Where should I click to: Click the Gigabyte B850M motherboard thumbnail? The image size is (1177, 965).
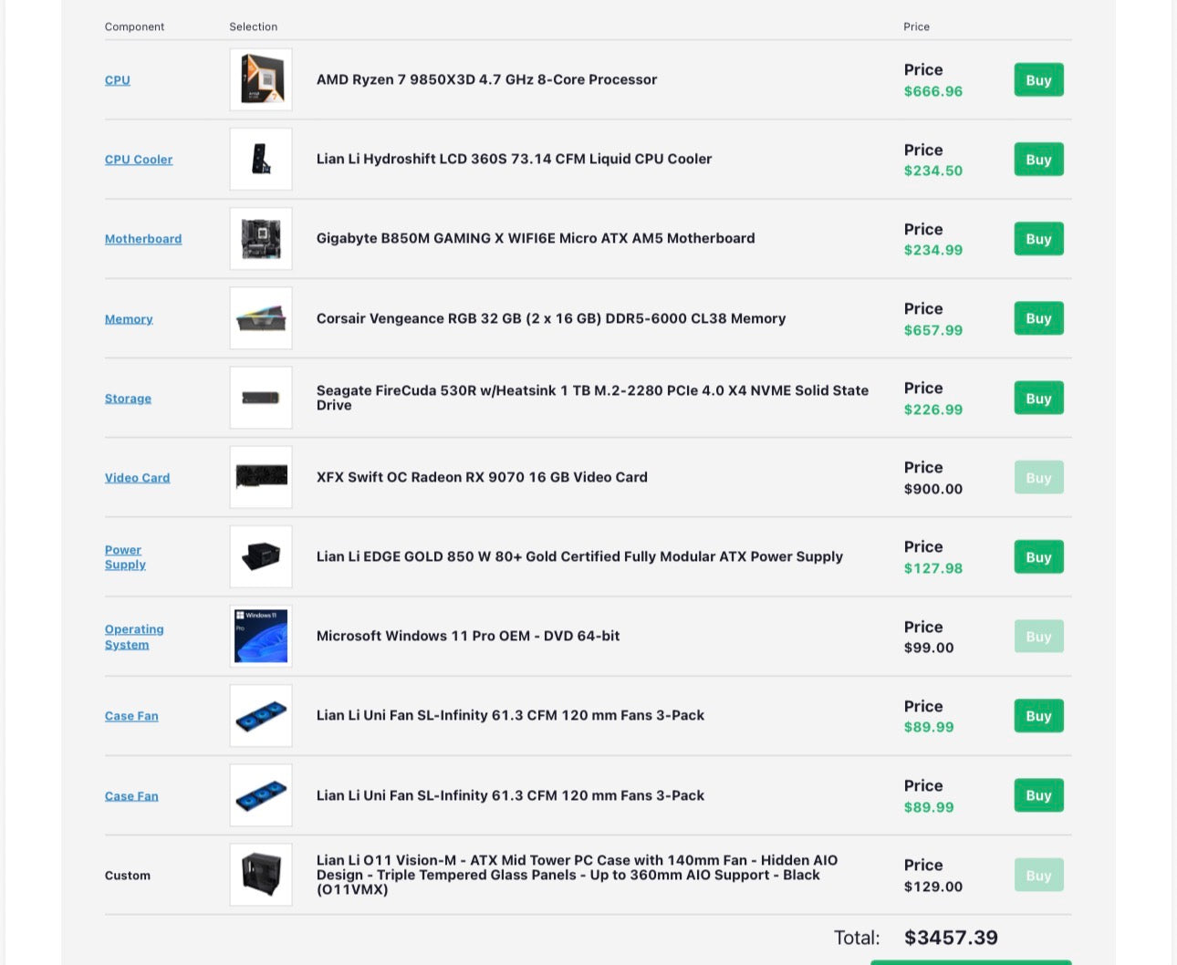(x=261, y=239)
